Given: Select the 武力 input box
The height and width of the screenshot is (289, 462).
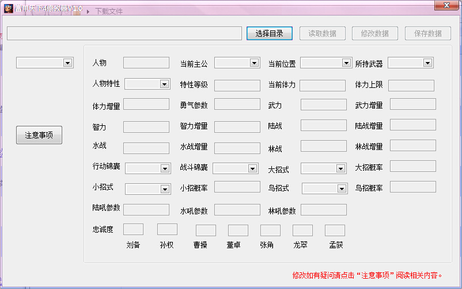Looking at the screenshot, I should coord(323,105).
